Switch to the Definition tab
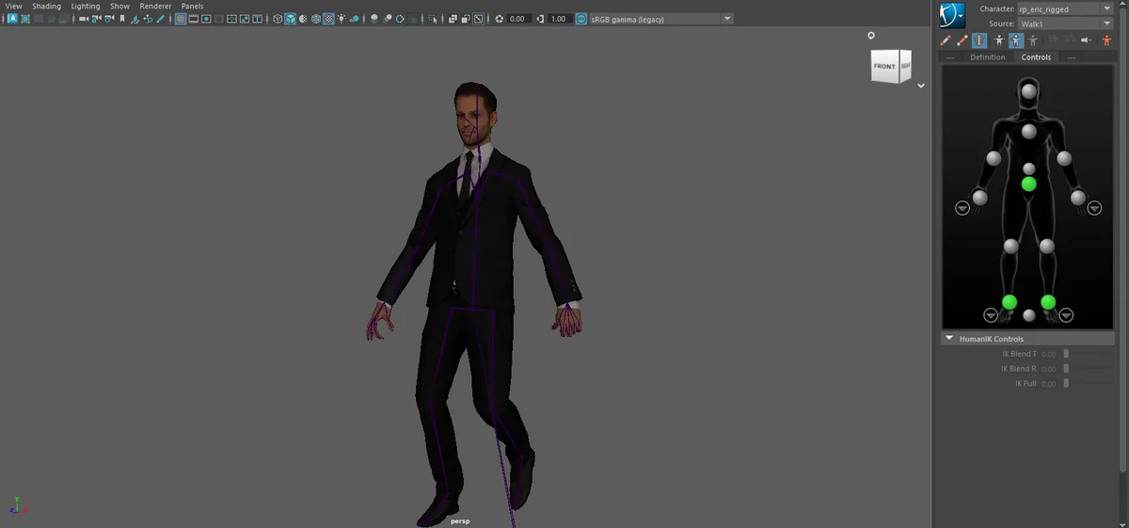Screen dimensions: 1129x528 coord(988,57)
